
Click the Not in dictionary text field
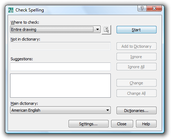[x=60, y=46]
